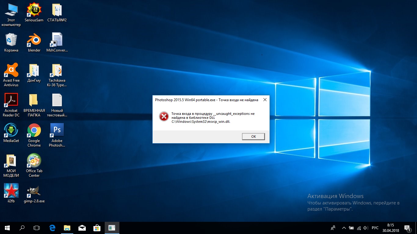The height and width of the screenshot is (234, 417).
Task: Switch input language from РУС
Action: (x=375, y=228)
